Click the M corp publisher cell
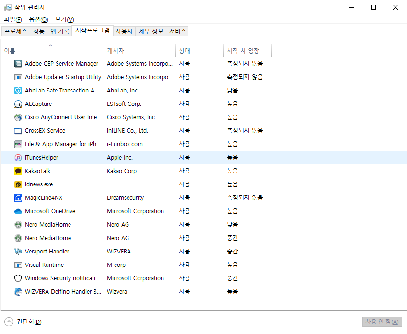 point(116,265)
